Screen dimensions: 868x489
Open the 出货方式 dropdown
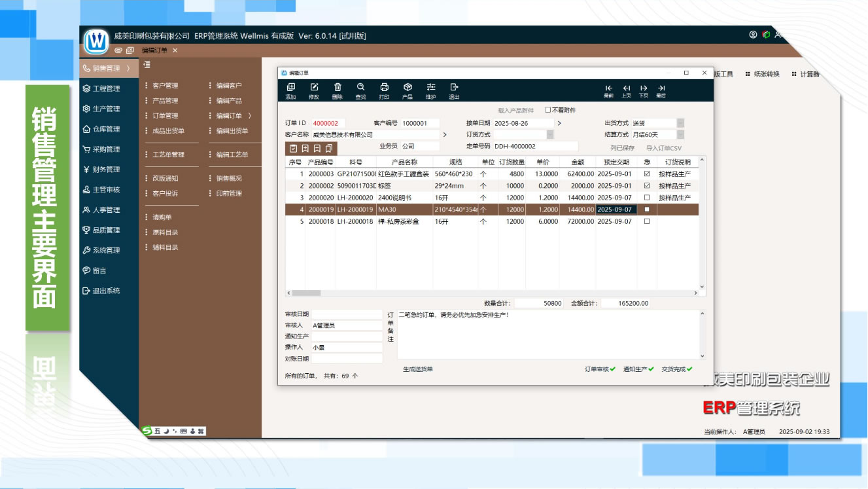tap(680, 123)
